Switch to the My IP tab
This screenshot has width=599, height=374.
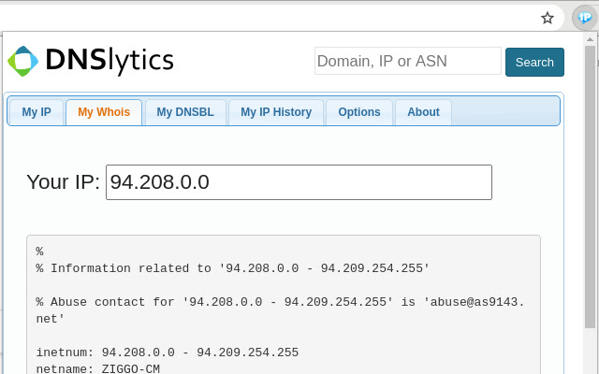37,112
